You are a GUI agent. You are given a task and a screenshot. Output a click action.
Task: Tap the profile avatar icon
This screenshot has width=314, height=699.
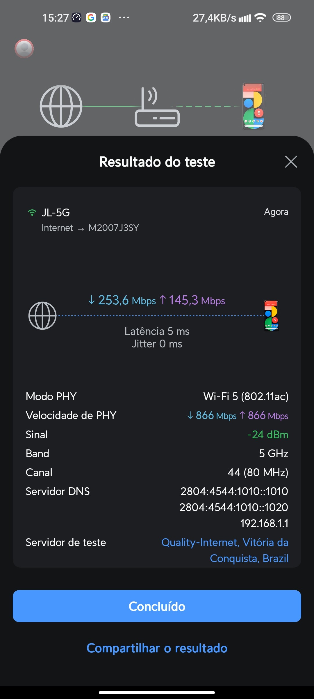coord(24,48)
